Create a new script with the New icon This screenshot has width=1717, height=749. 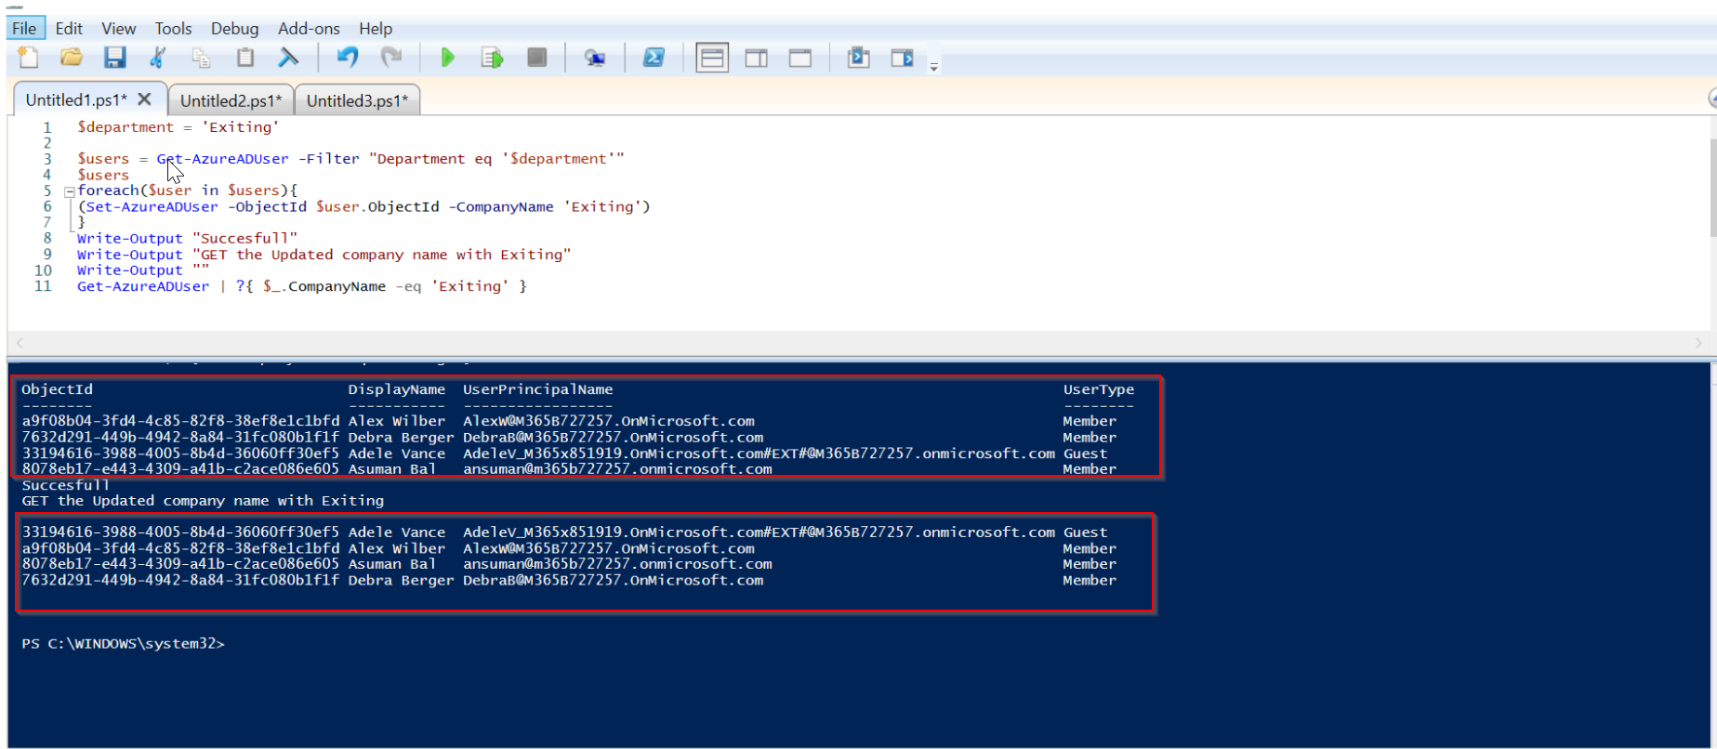28,58
